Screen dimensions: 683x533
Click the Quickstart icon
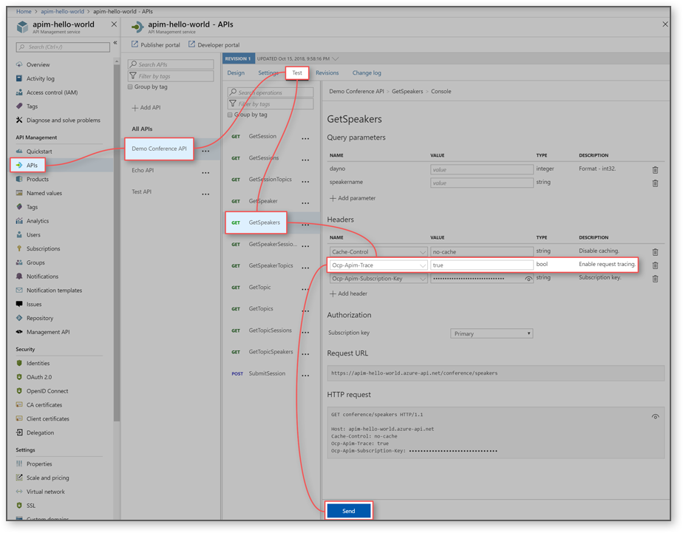click(x=19, y=151)
